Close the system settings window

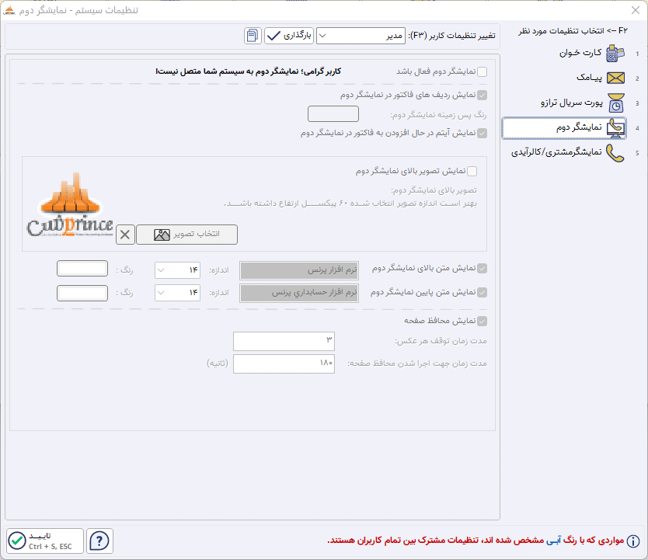pos(636,10)
